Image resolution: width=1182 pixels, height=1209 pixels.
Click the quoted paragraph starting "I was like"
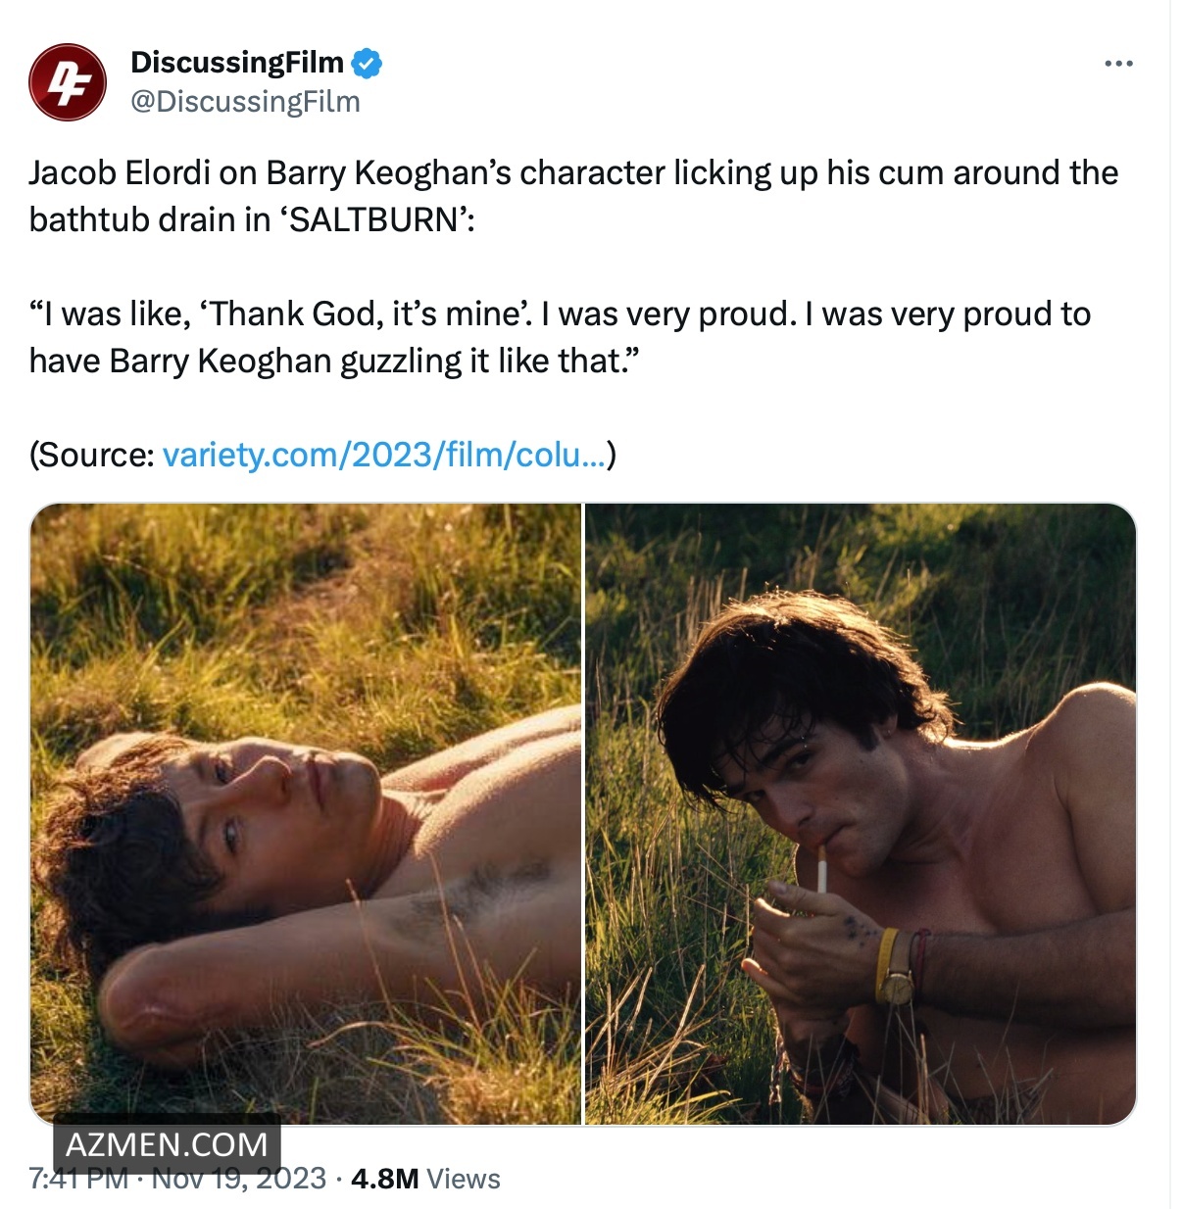click(x=559, y=337)
